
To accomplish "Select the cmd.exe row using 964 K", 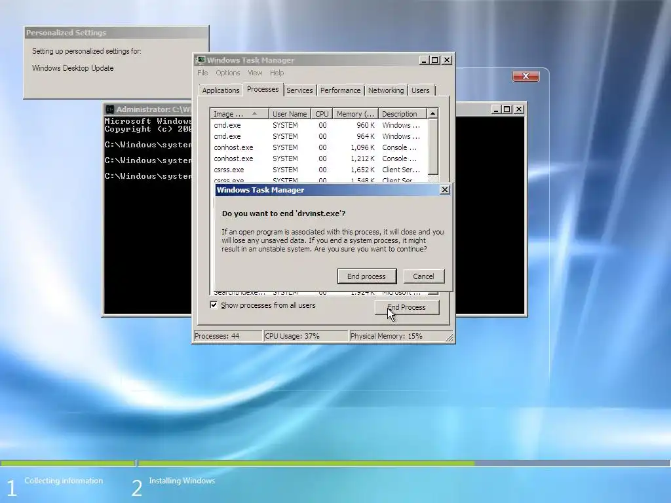I will 318,136.
